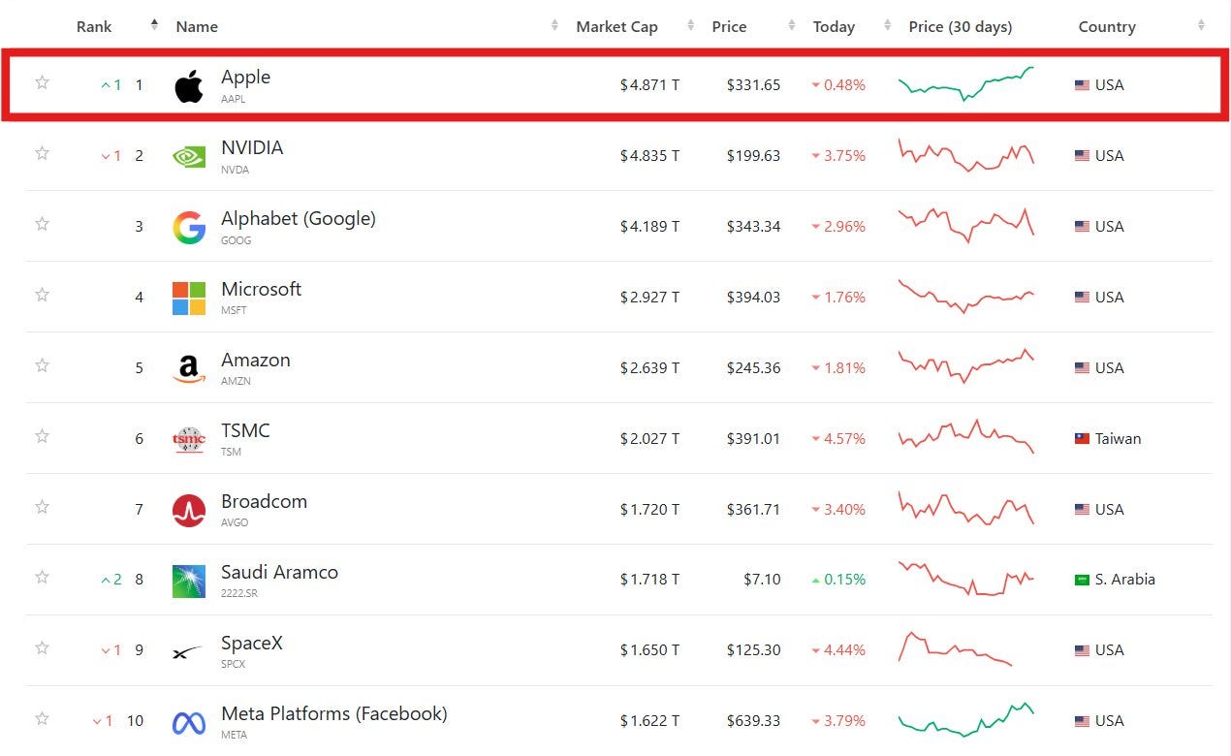
Task: Favorite Microsoft with its star
Action: [x=42, y=295]
